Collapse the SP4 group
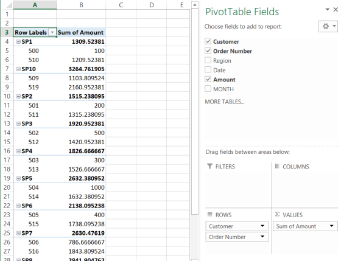341x261 pixels. [18, 151]
